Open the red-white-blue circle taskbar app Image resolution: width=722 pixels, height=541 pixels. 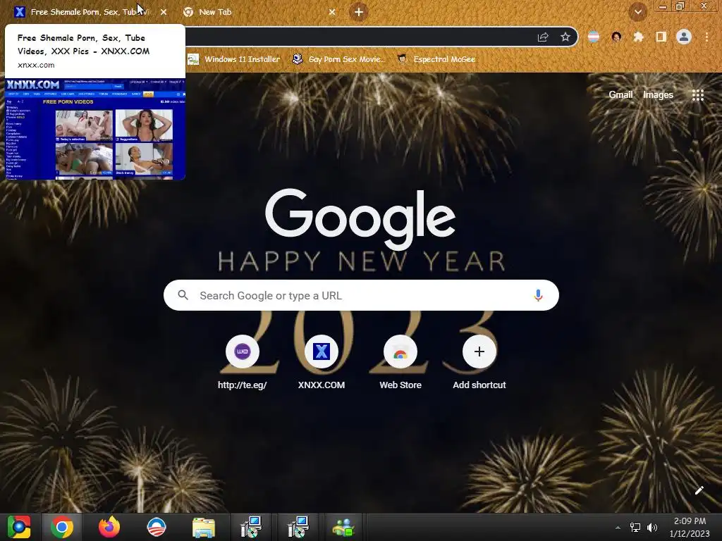157,527
